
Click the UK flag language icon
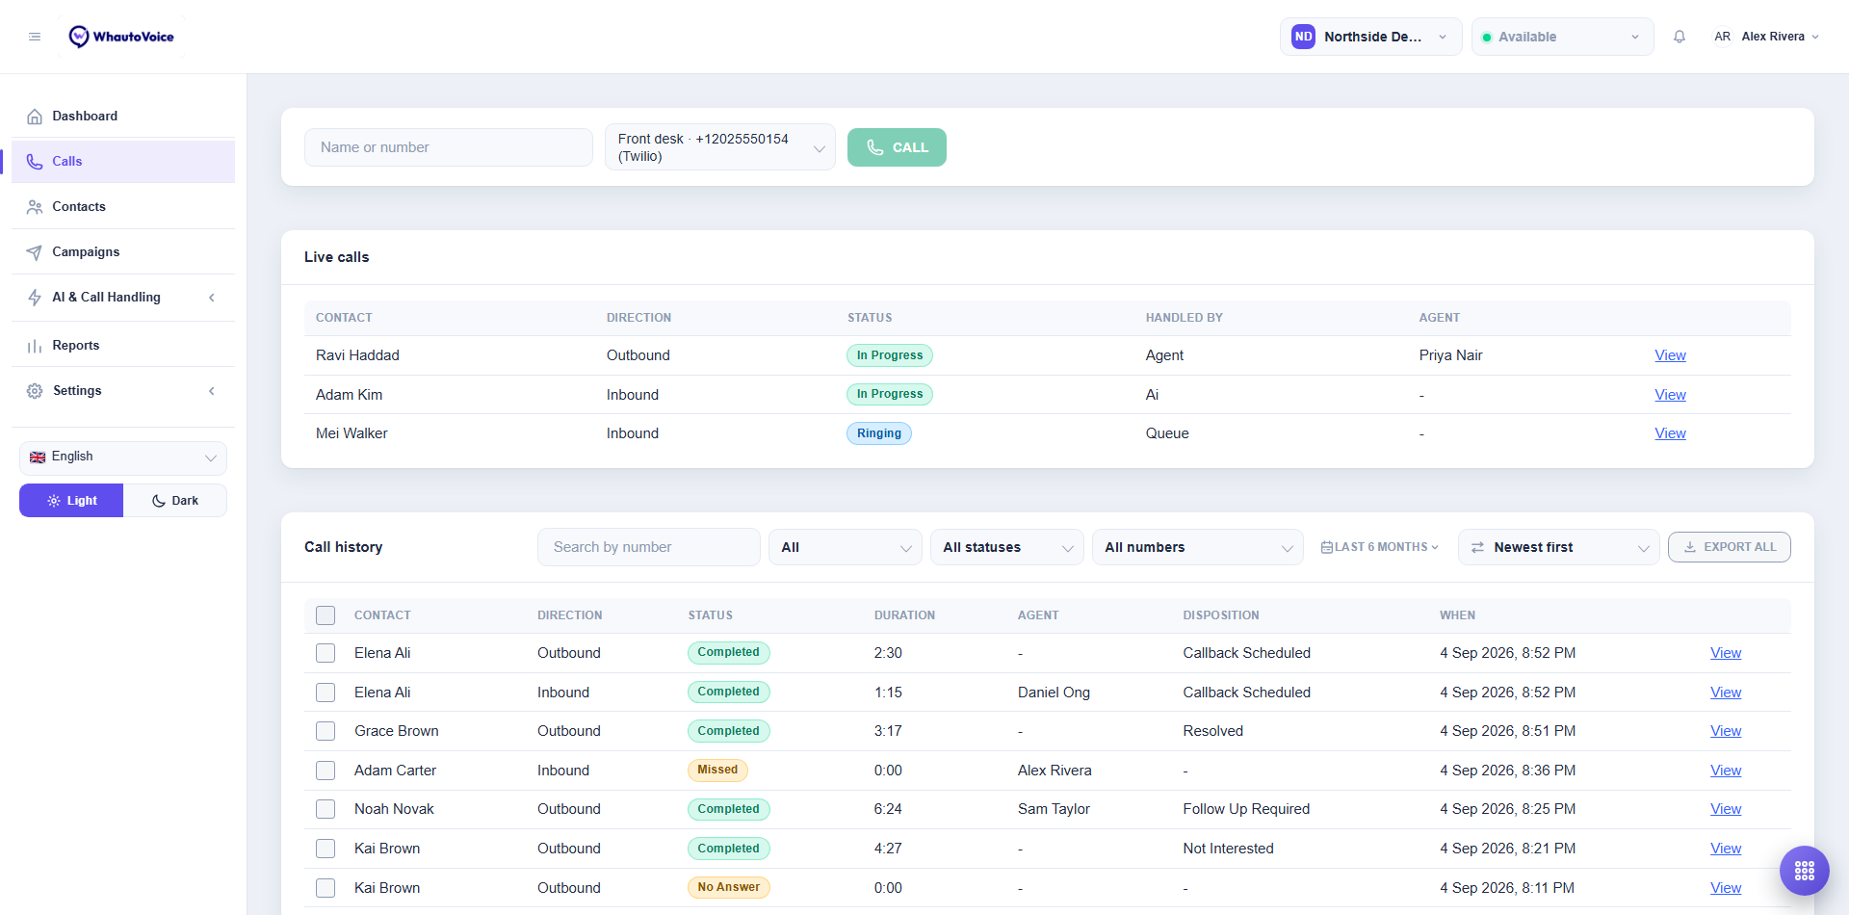pos(38,457)
